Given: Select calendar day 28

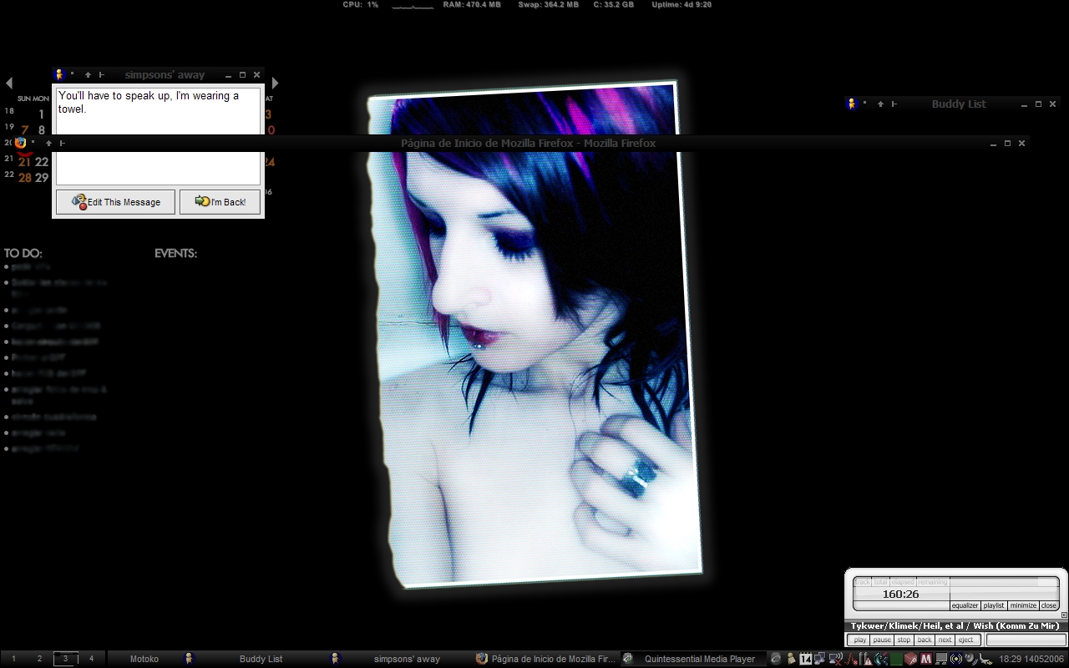Looking at the screenshot, I should 25,178.
